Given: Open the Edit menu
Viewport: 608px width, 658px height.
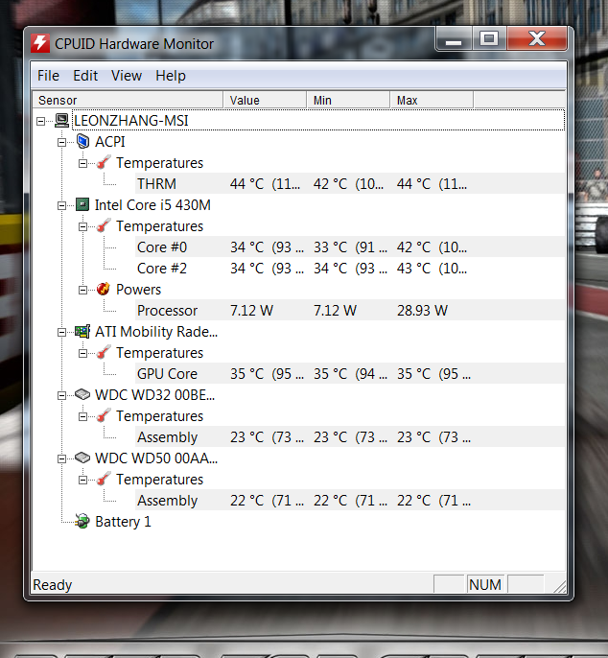Looking at the screenshot, I should point(85,76).
